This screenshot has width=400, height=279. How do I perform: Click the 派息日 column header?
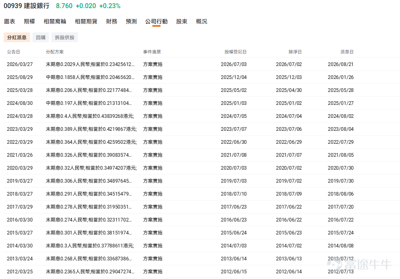[347, 52]
